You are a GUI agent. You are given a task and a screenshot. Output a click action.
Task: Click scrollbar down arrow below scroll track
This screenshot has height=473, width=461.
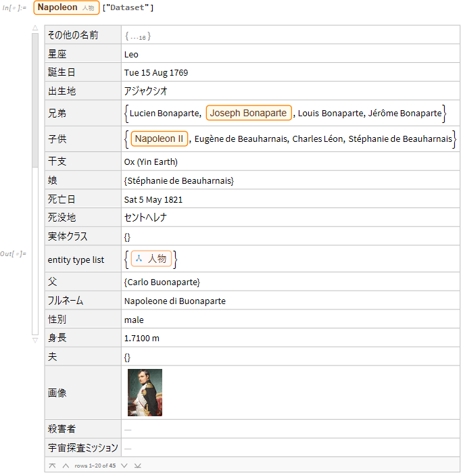coord(35,340)
